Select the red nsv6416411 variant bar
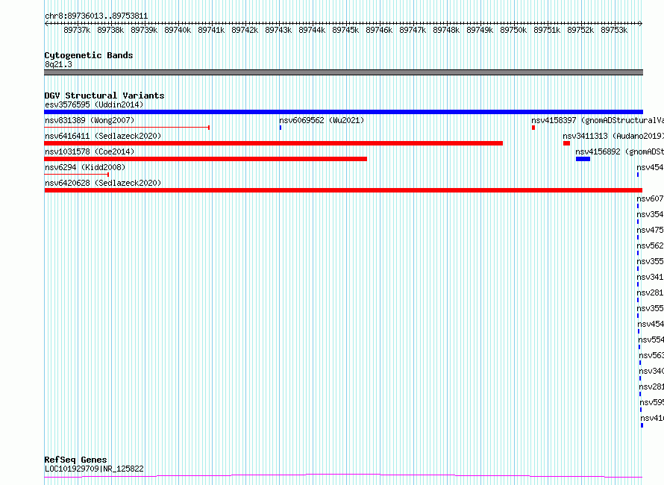 point(274,143)
